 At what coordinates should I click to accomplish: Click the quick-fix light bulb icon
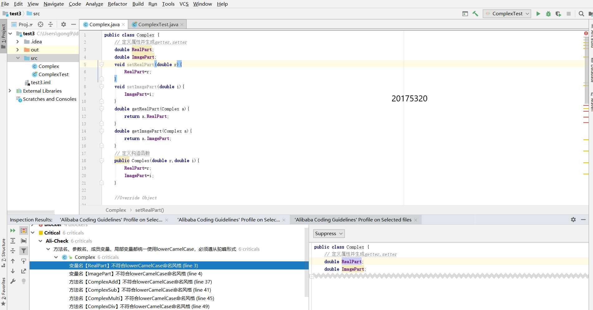click(24, 281)
